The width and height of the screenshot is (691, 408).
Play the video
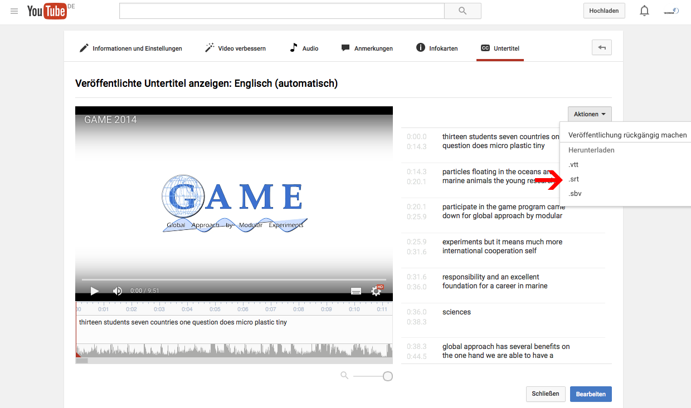(x=94, y=291)
